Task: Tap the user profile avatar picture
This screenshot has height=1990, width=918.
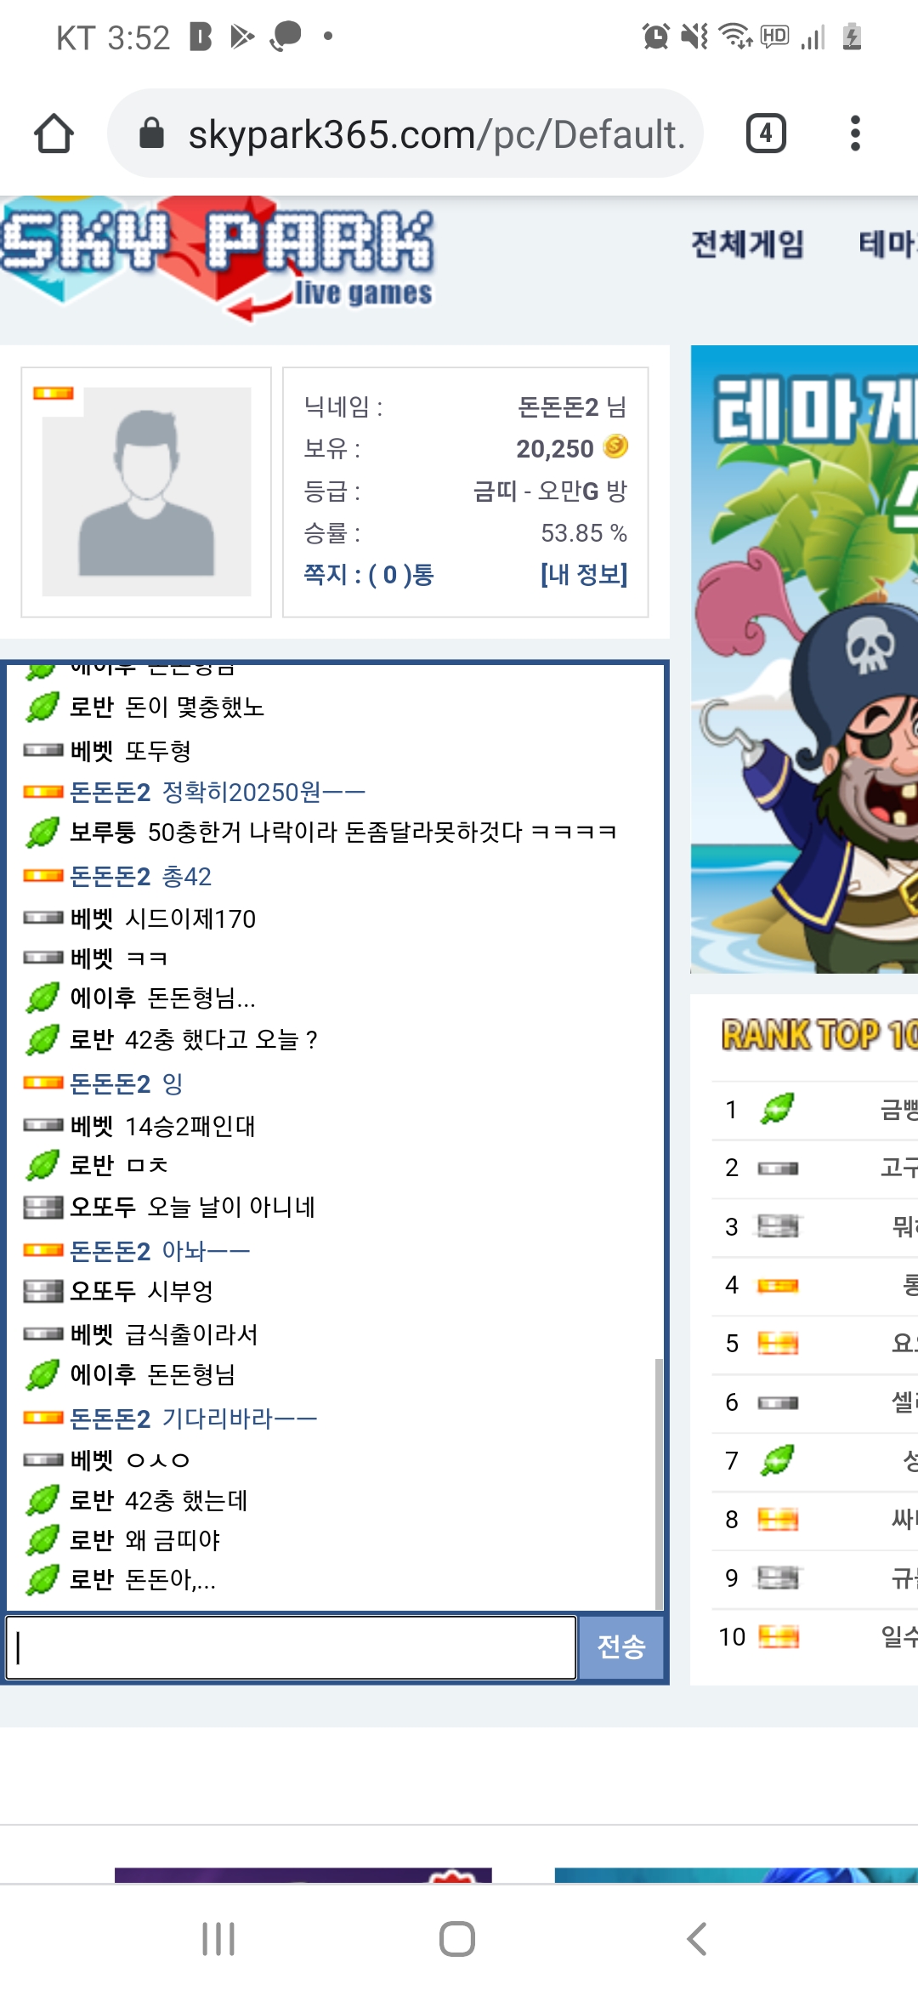Action: coord(146,492)
